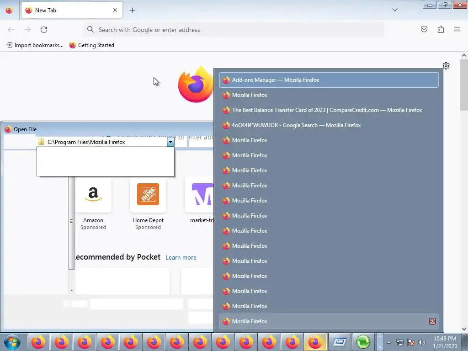468x351 pixels.
Task: Click the highlighted active Firefox taskbar button
Action: [315, 342]
